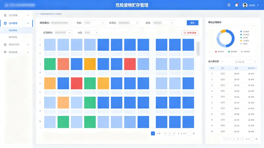This screenshot has height=148, width=264.
Task: Open the first top-level sidebar menu item
Action: tap(16, 15)
